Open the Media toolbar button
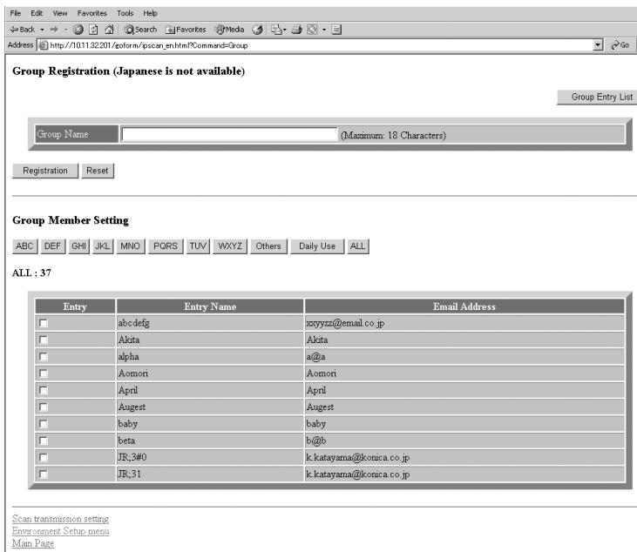This screenshot has height=552, width=637. (x=229, y=30)
